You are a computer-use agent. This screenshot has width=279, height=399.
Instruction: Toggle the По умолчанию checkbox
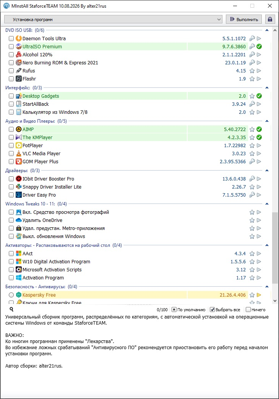(x=174, y=310)
